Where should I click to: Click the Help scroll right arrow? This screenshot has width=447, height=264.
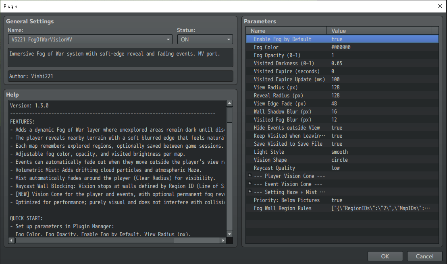click(223, 240)
